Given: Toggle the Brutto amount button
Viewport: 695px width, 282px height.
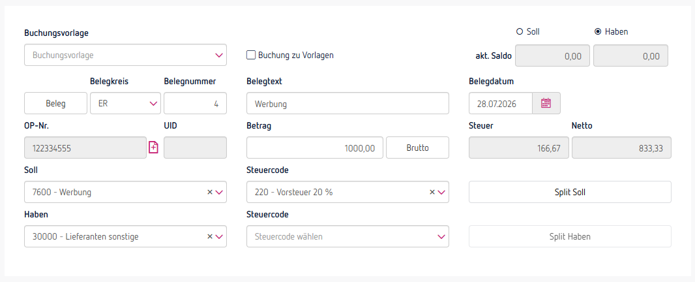Looking at the screenshot, I should pyautogui.click(x=417, y=148).
